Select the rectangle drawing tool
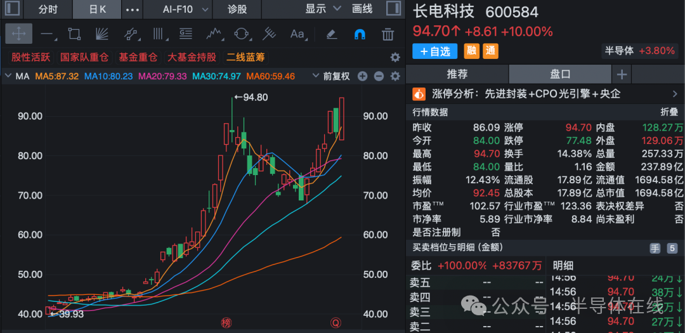The width and height of the screenshot is (685, 333). click(74, 34)
